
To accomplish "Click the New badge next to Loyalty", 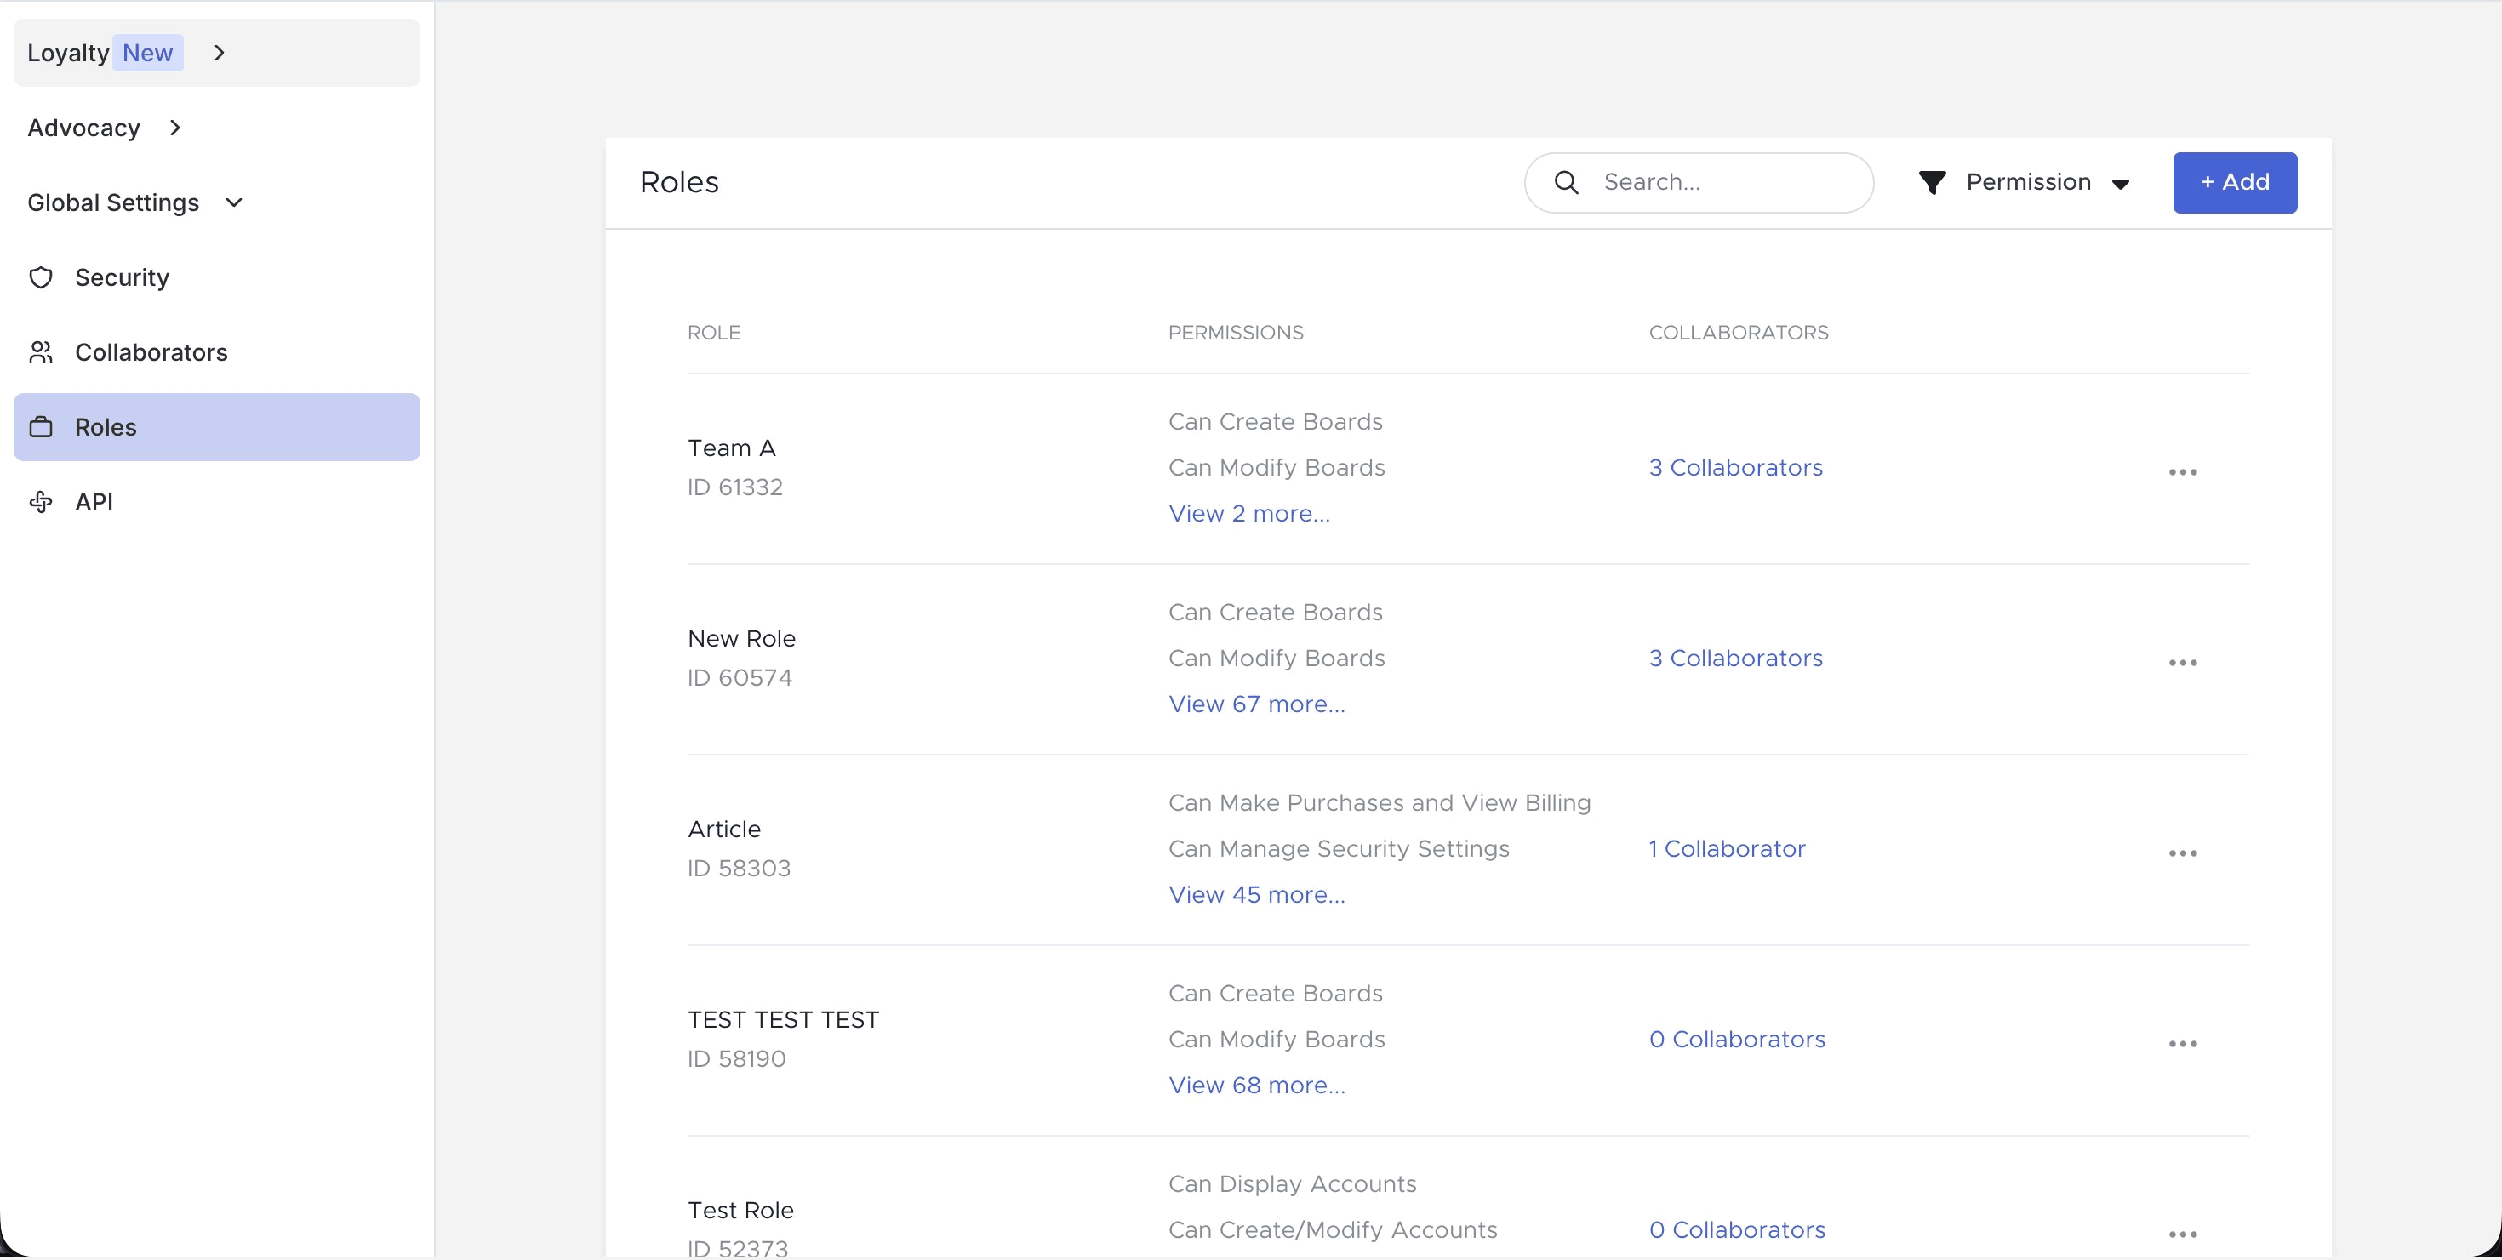I will pos(147,54).
